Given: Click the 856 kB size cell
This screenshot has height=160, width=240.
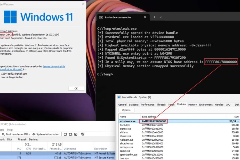Looking at the screenshot, I should tap(235, 125).
